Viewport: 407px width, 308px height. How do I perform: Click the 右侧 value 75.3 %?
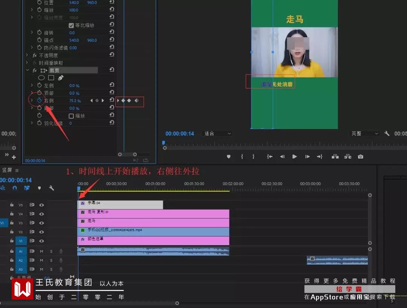75,101
